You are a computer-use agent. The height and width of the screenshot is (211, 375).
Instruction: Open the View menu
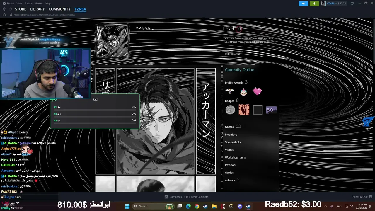(19, 4)
